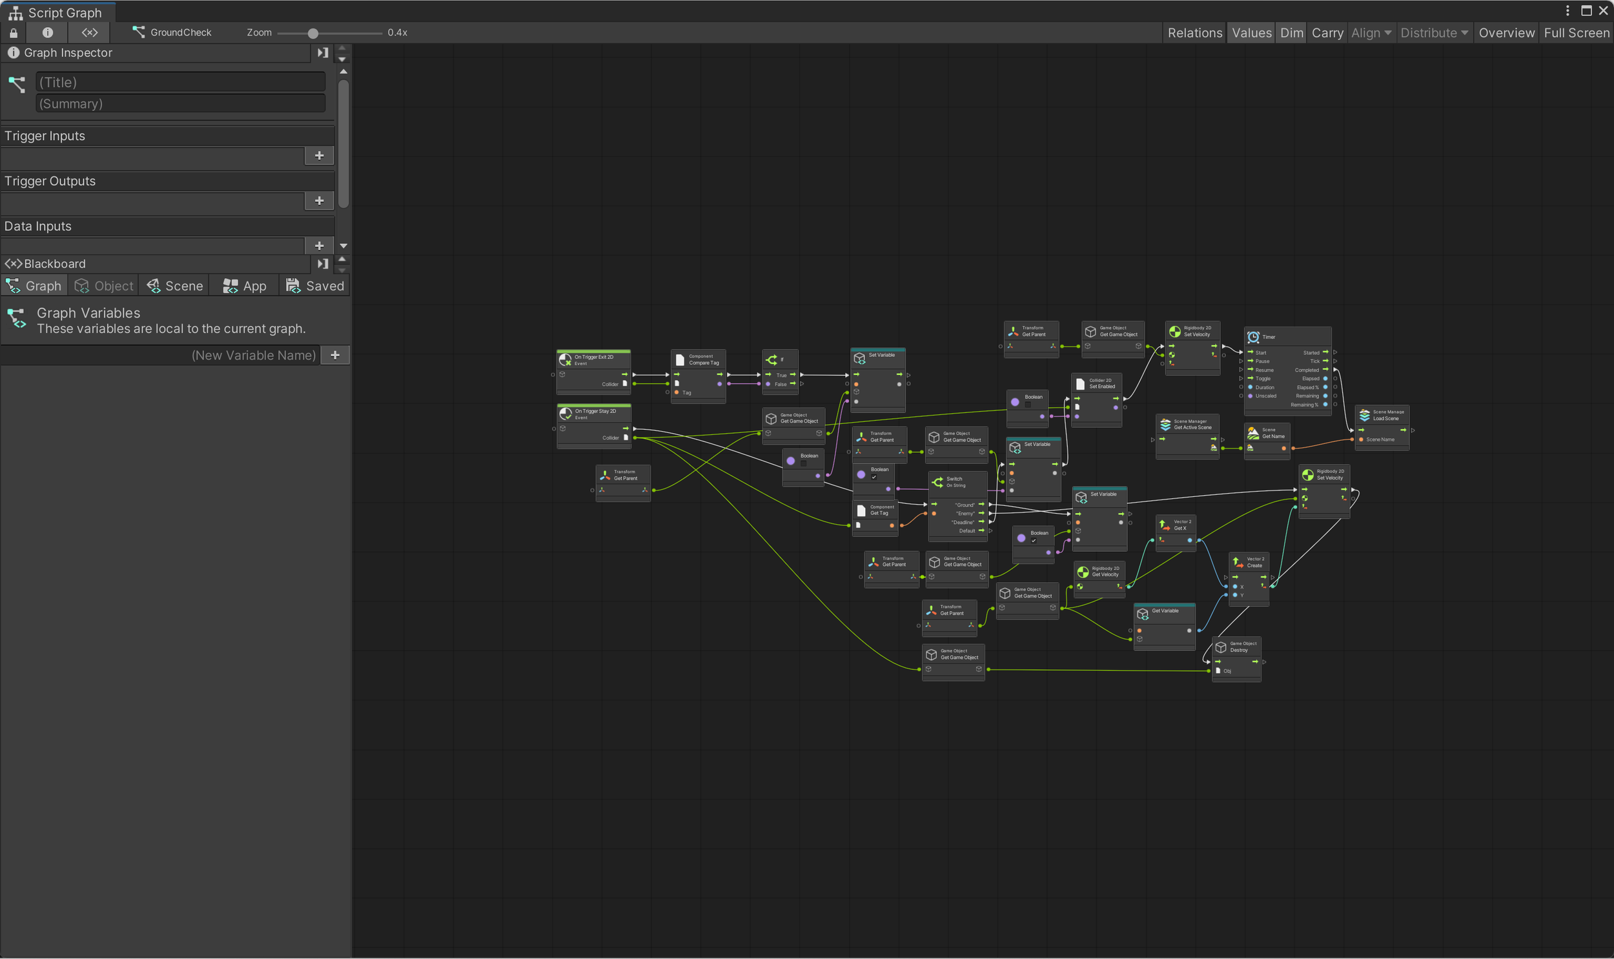Toggle the graph lock icon

coord(14,32)
